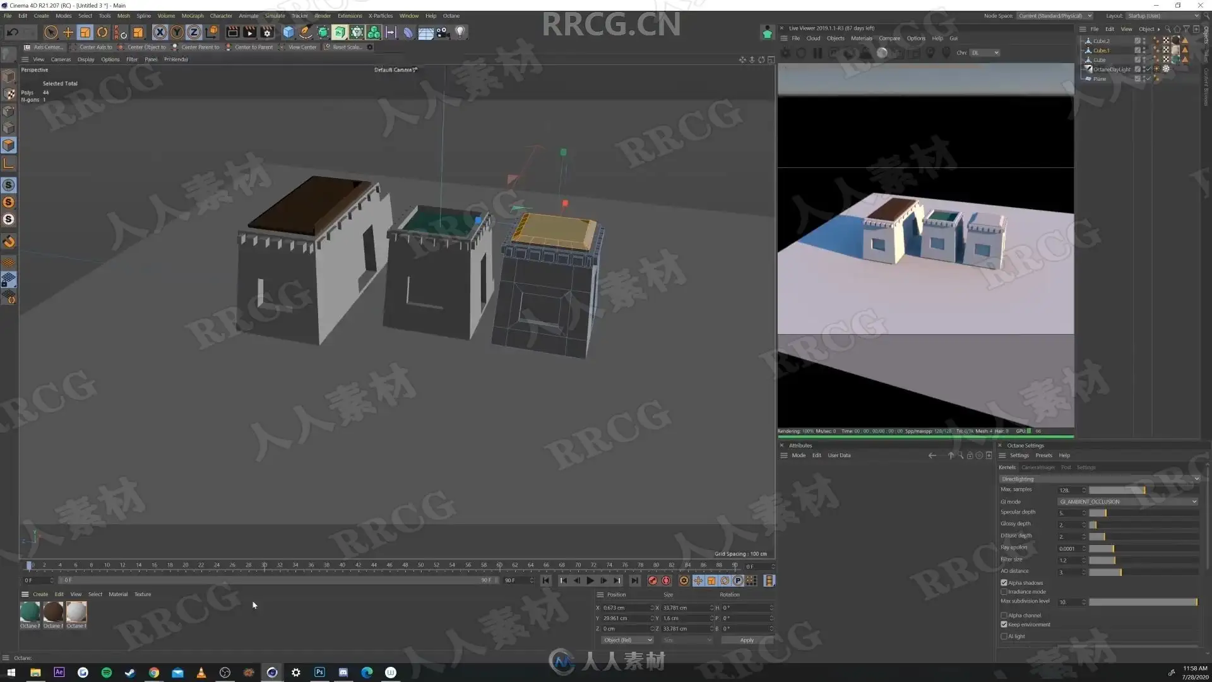Enable the AI light checkbox
The image size is (1212, 682).
pyautogui.click(x=1004, y=637)
